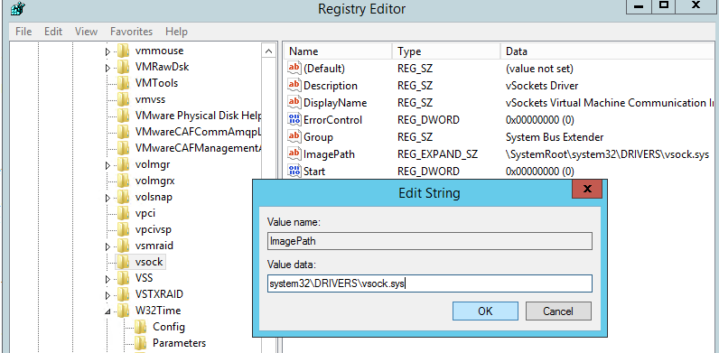Select the VSS folder icon
719x353 pixels.
[x=123, y=278]
